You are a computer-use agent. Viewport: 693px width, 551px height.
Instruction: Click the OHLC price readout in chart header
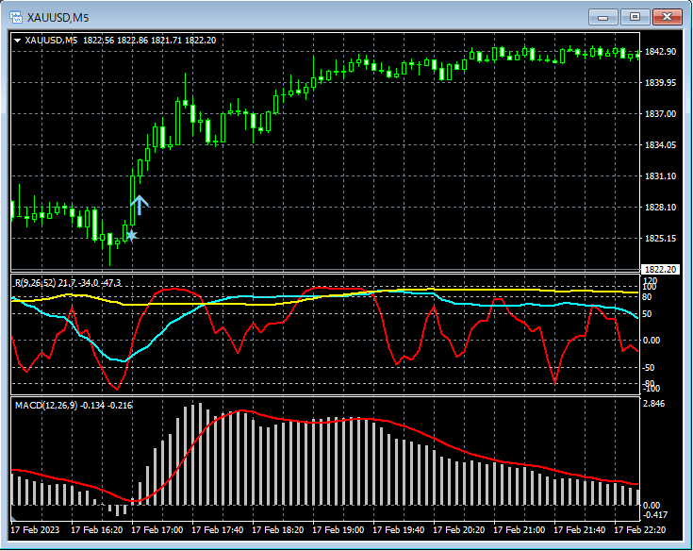tap(149, 40)
